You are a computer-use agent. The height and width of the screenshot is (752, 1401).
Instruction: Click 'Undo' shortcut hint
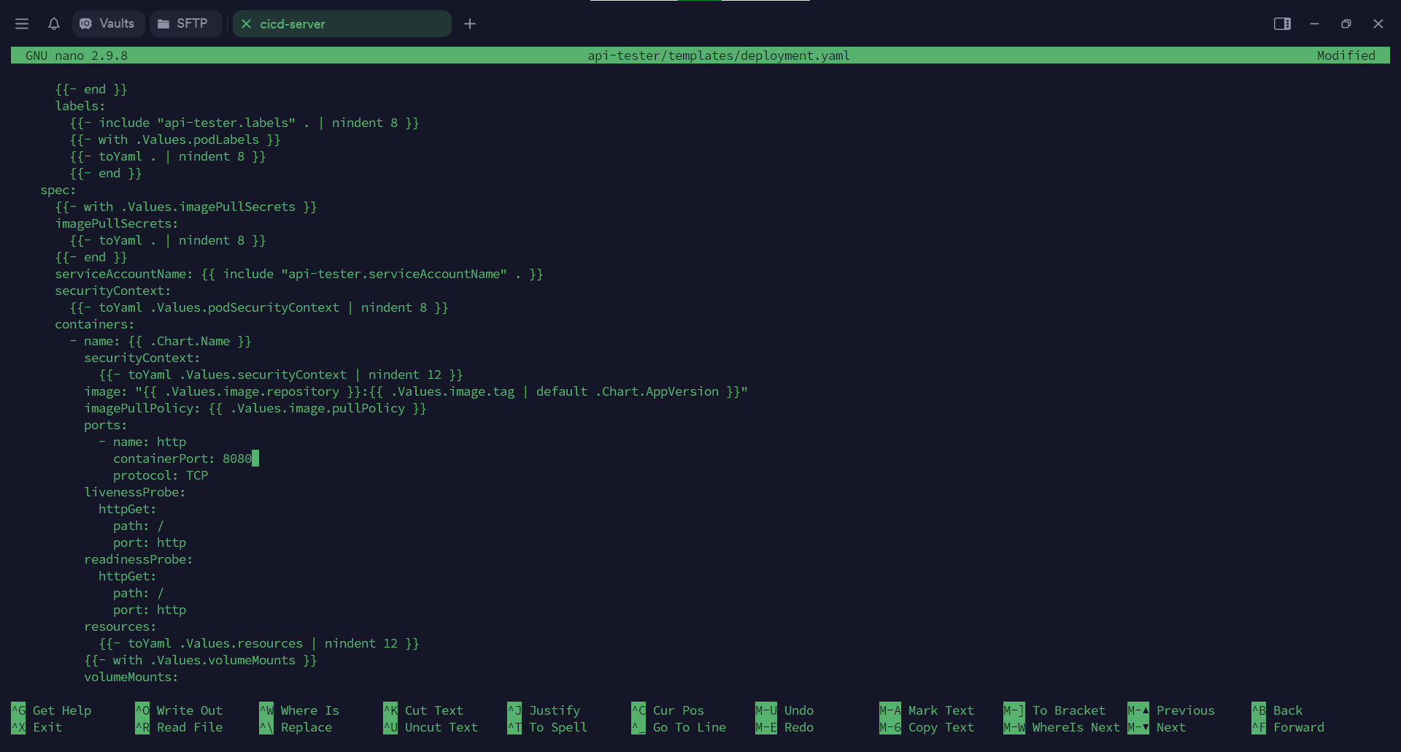click(x=784, y=710)
